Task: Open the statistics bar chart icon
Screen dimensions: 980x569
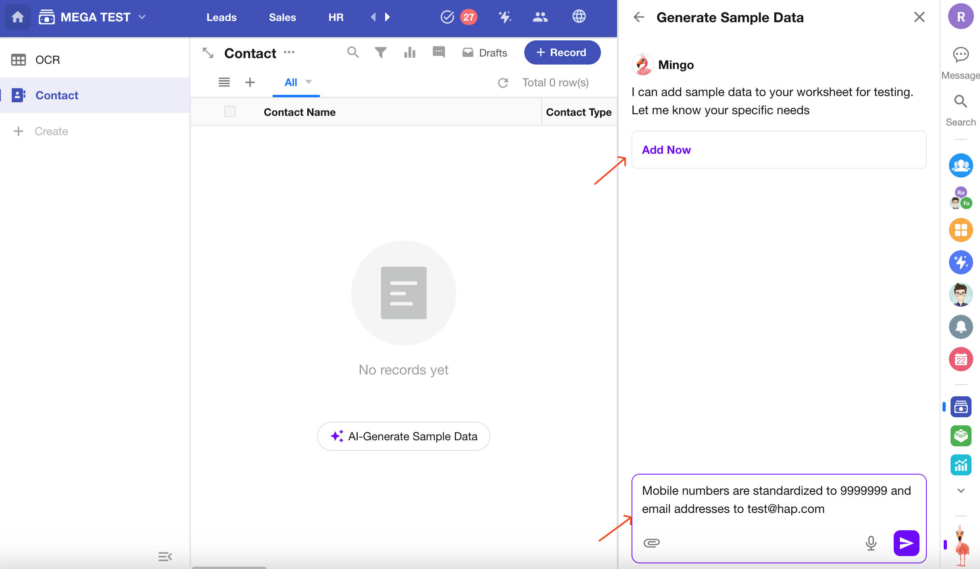Action: tap(410, 52)
